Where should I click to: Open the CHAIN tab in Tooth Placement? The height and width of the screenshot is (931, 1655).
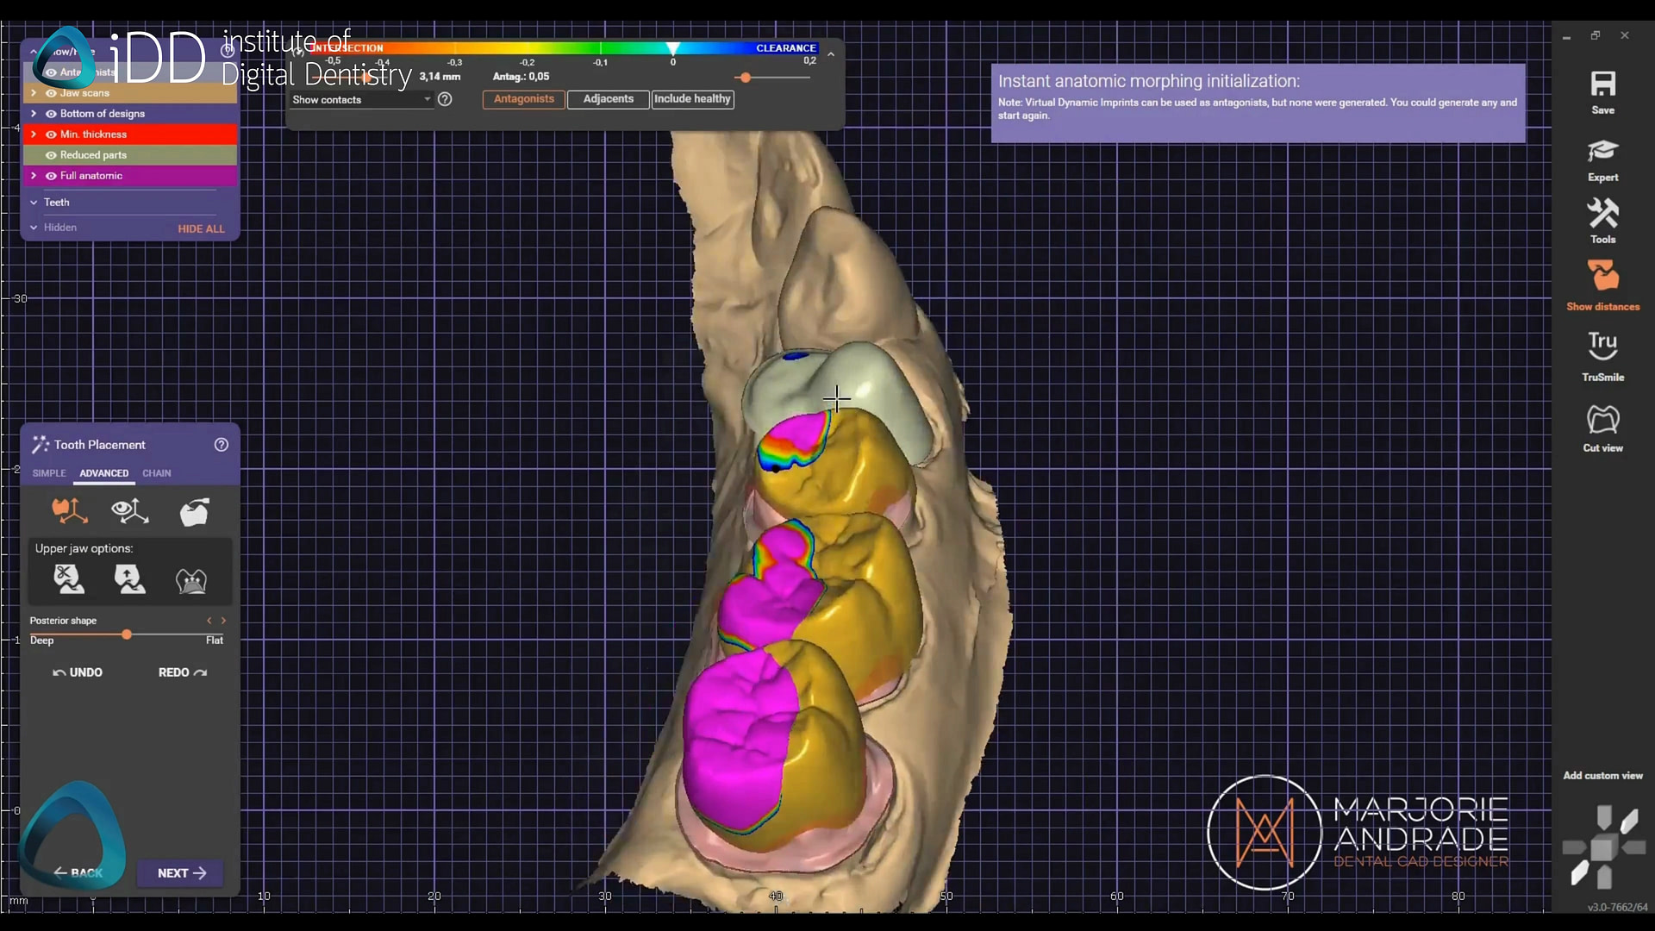click(x=156, y=472)
